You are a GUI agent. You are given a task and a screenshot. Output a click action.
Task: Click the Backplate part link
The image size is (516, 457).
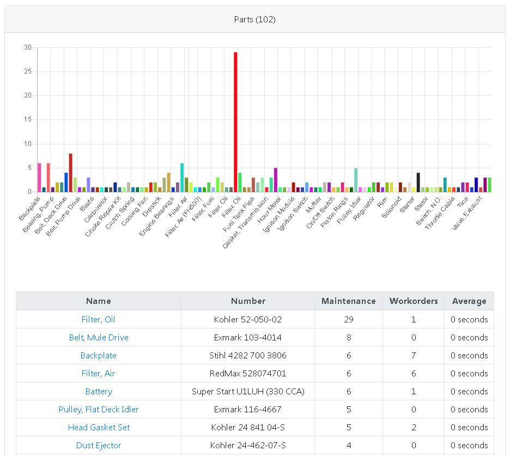click(x=99, y=356)
